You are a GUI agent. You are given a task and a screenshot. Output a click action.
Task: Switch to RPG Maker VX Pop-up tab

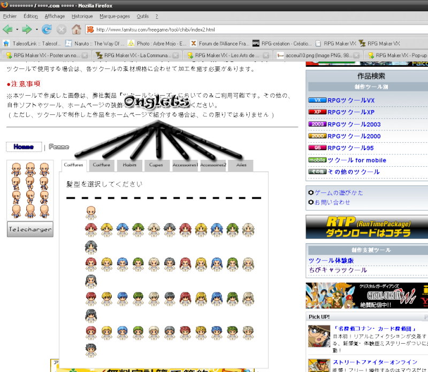point(397,56)
